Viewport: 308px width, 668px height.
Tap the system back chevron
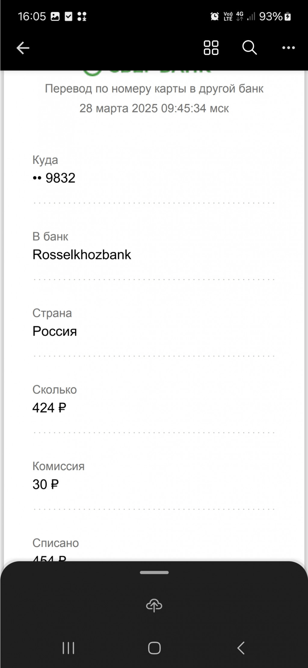pyautogui.click(x=241, y=648)
